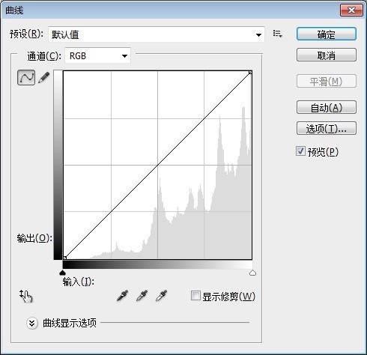Click the 确定 button
The width and height of the screenshot is (367, 355).
[327, 34]
